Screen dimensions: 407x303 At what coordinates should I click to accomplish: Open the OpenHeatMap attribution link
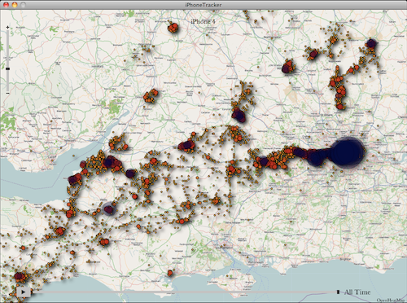pos(392,301)
